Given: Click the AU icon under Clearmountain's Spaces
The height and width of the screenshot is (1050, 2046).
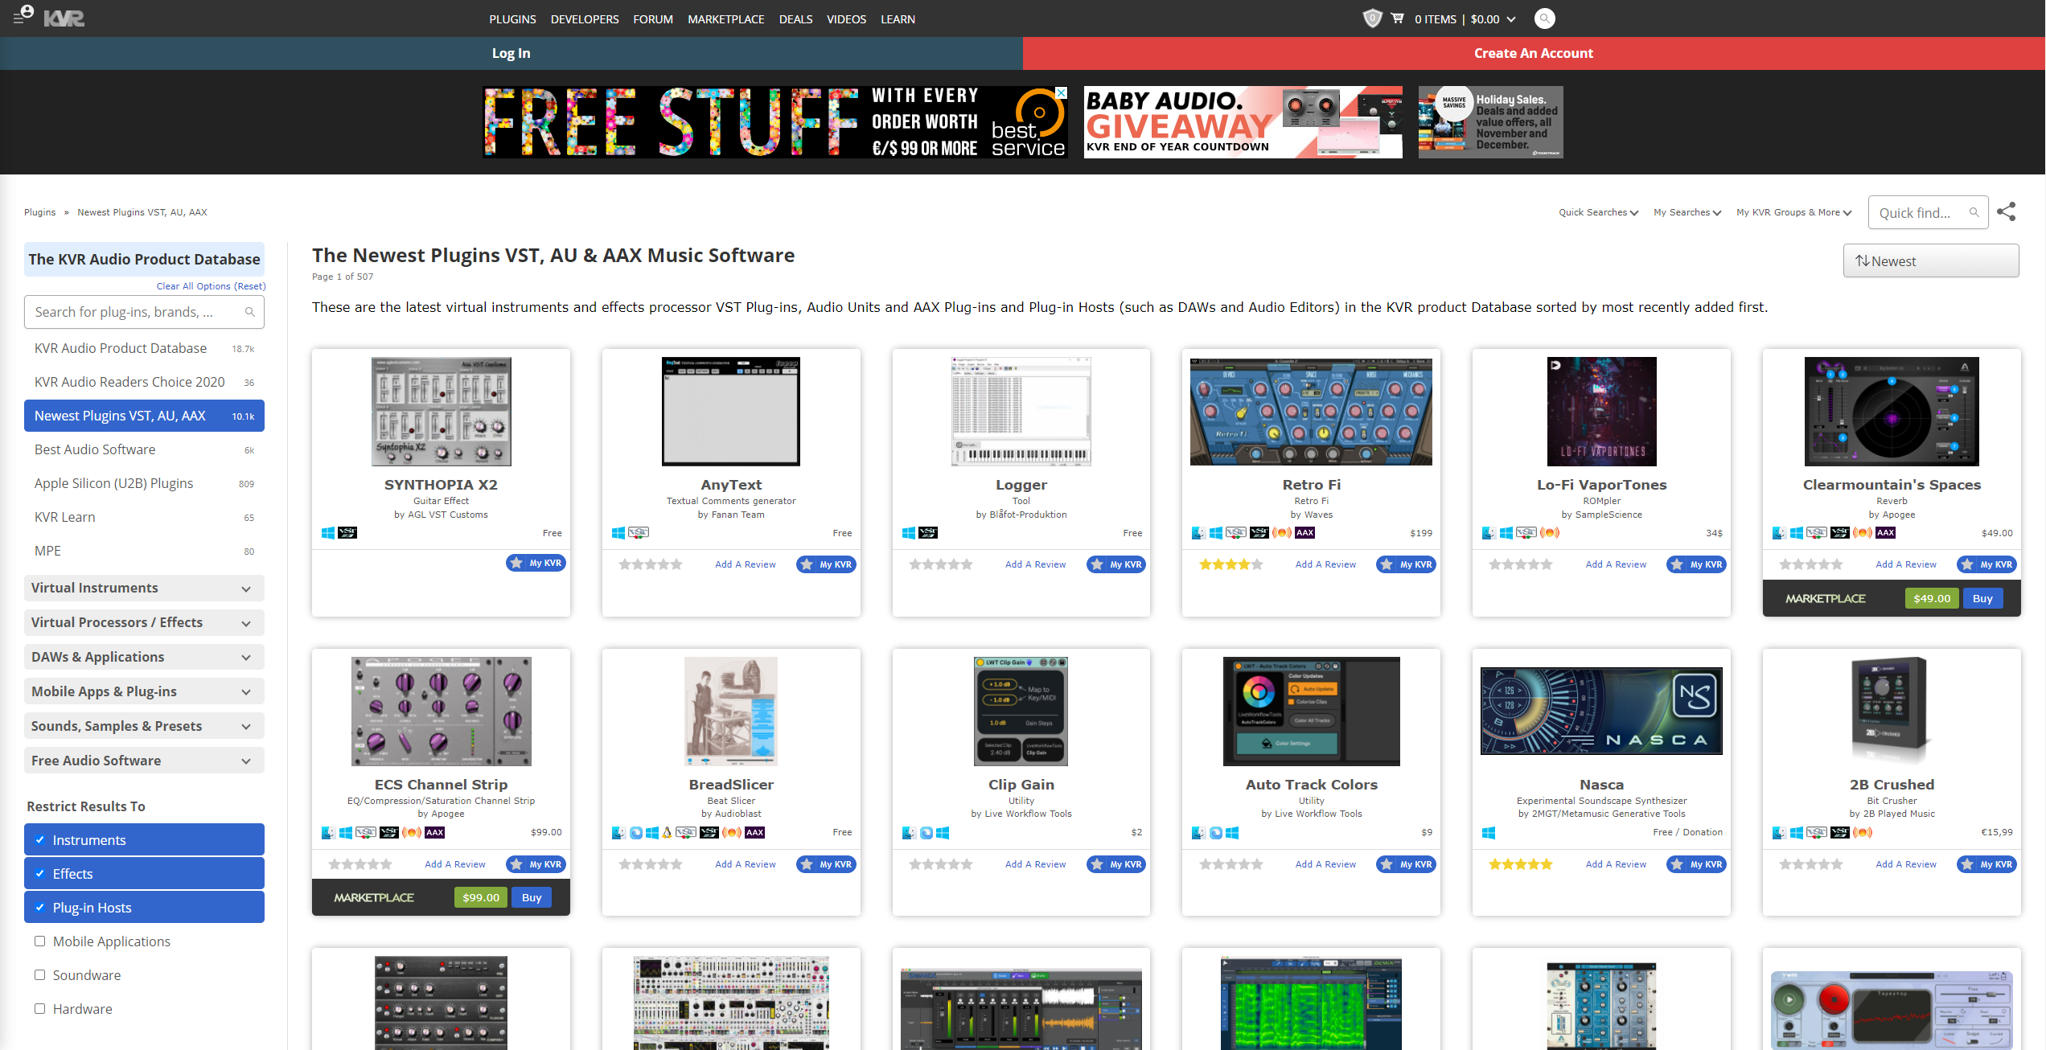Looking at the screenshot, I should [1863, 533].
